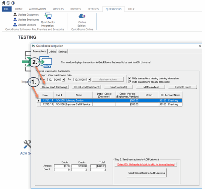This screenshot has height=189, width=205.
Task: Click the forward arrow icon
Action: coord(13,3)
